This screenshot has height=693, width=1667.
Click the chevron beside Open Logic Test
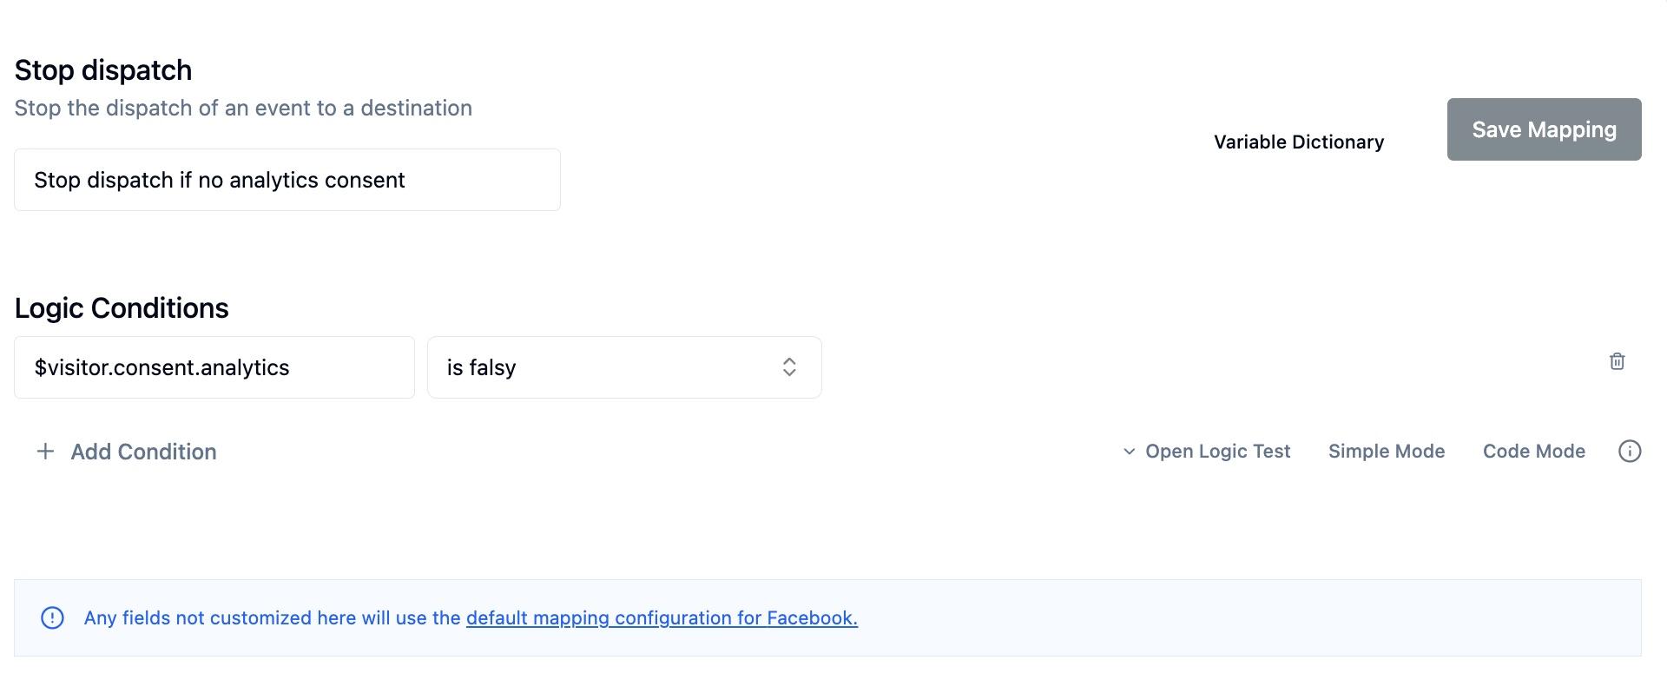[1129, 452]
